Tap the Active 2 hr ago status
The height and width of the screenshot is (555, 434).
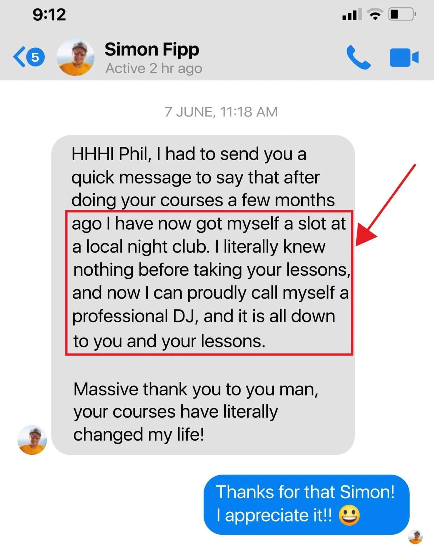(x=154, y=68)
